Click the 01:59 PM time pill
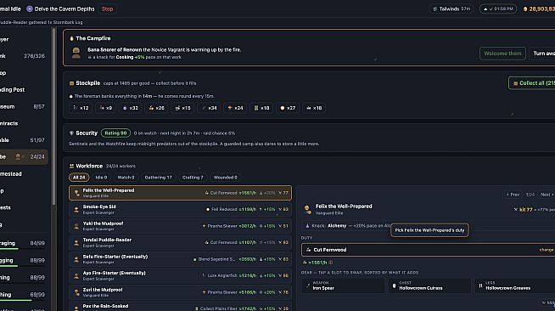The image size is (555, 311). (498, 8)
